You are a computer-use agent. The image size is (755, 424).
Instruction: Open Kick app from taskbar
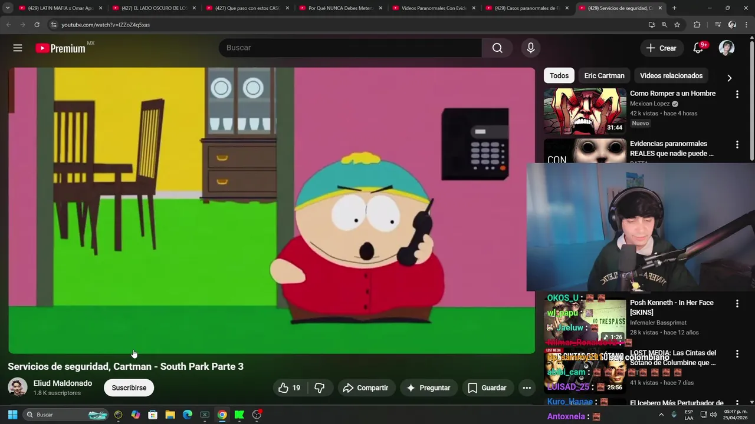239,415
